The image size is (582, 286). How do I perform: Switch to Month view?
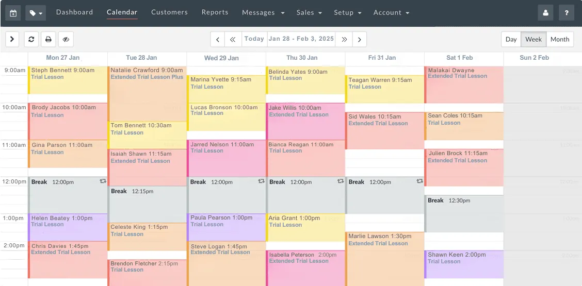[560, 39]
